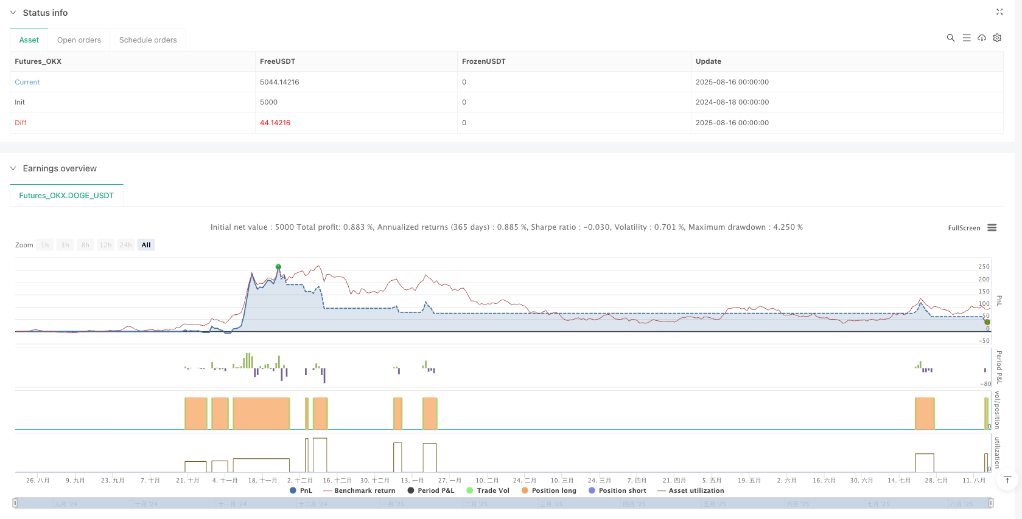Collapse the Earnings overview section
1022x519 pixels.
13,168
